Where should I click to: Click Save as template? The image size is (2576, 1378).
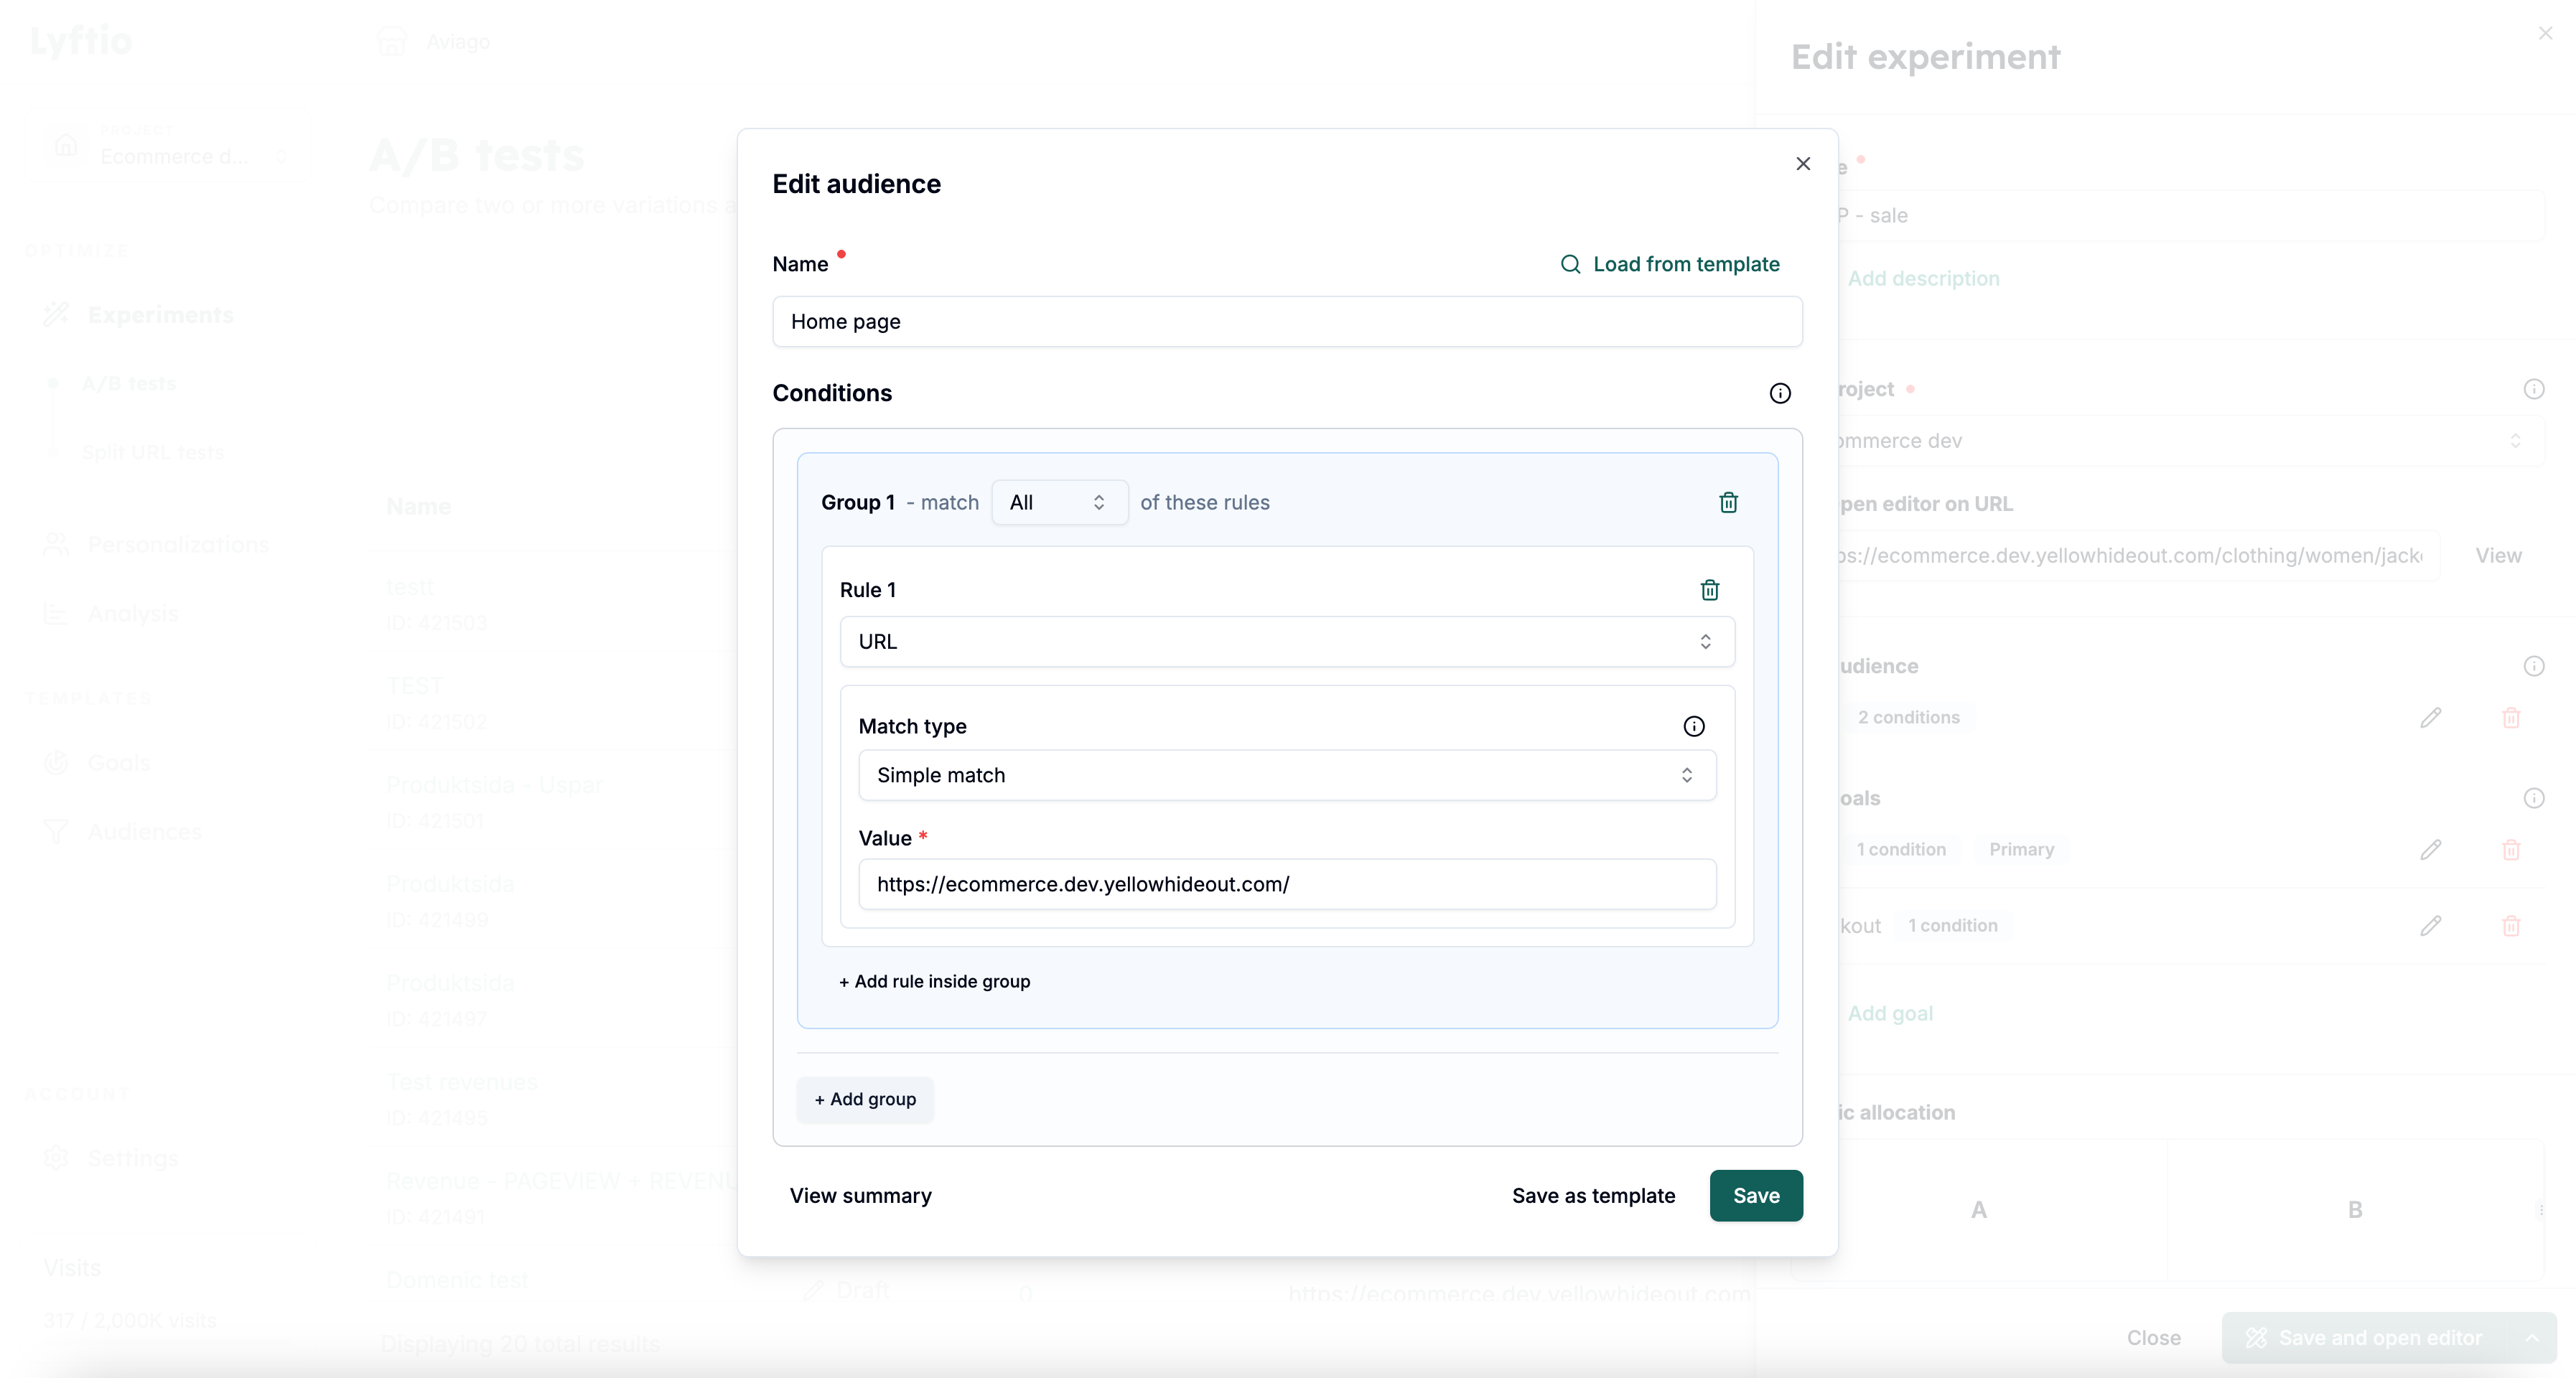point(1593,1195)
